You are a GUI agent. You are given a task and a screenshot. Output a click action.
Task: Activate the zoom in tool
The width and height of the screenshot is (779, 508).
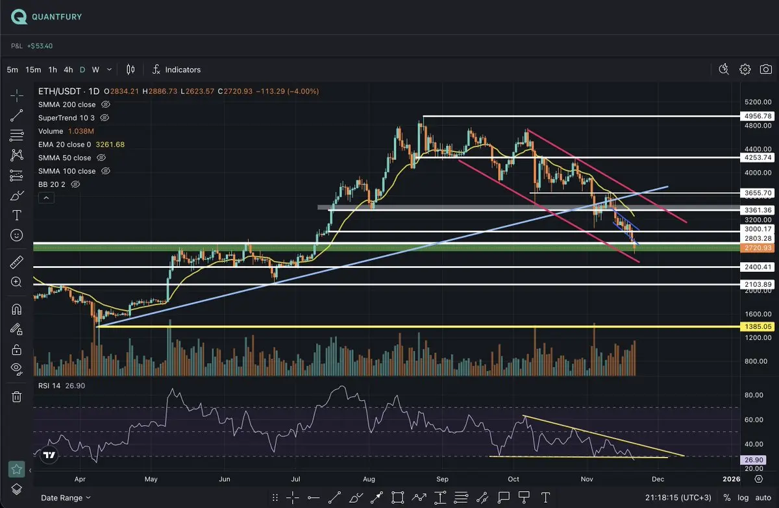click(17, 282)
